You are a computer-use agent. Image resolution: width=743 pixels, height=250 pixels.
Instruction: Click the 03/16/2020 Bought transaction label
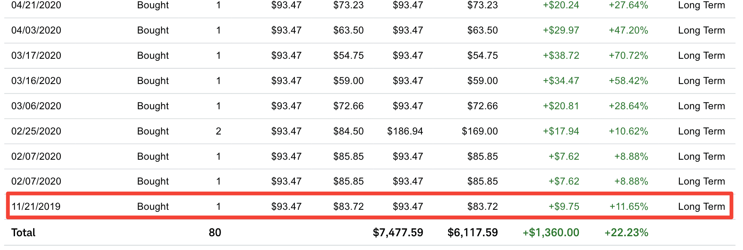[x=153, y=81]
